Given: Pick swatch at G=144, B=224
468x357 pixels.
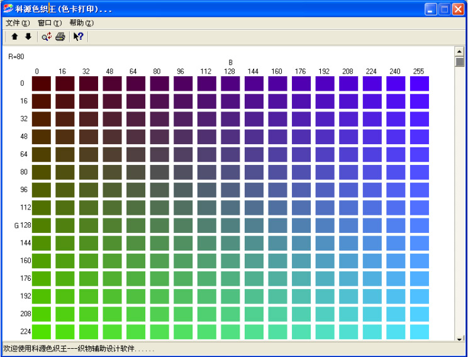Looking at the screenshot, I should point(372,243).
